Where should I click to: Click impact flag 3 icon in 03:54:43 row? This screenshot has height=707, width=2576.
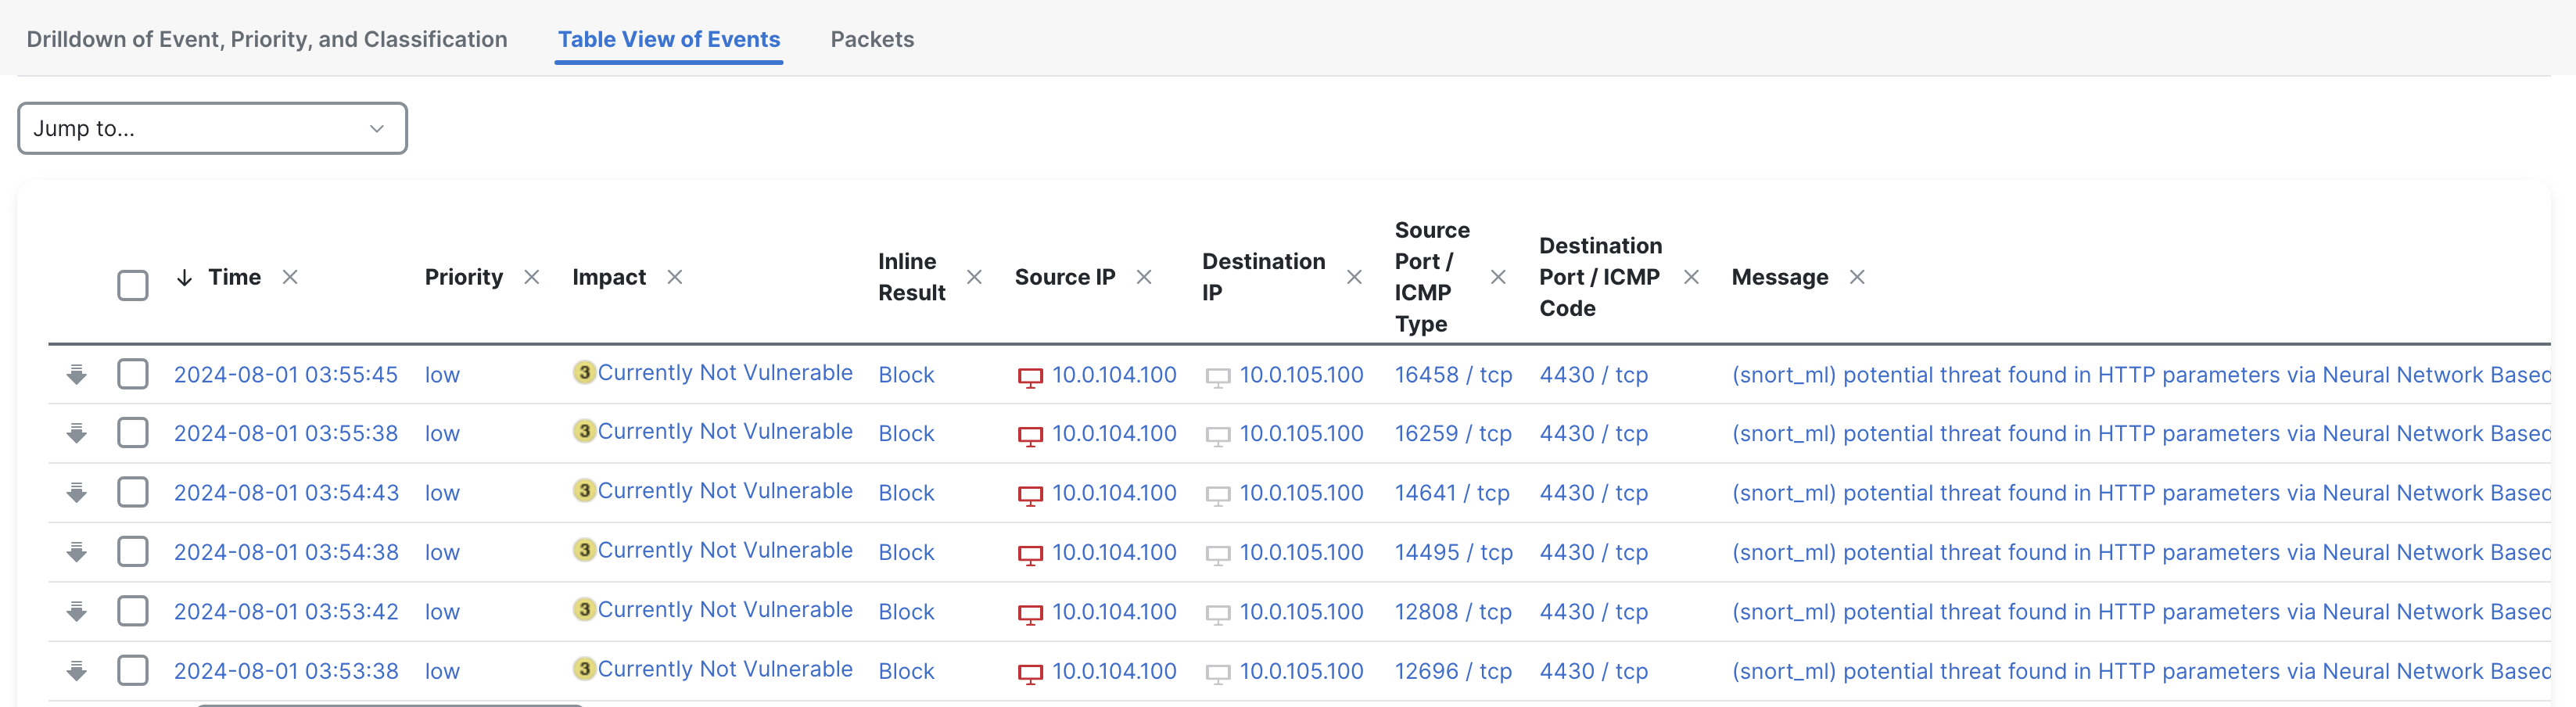pos(584,490)
